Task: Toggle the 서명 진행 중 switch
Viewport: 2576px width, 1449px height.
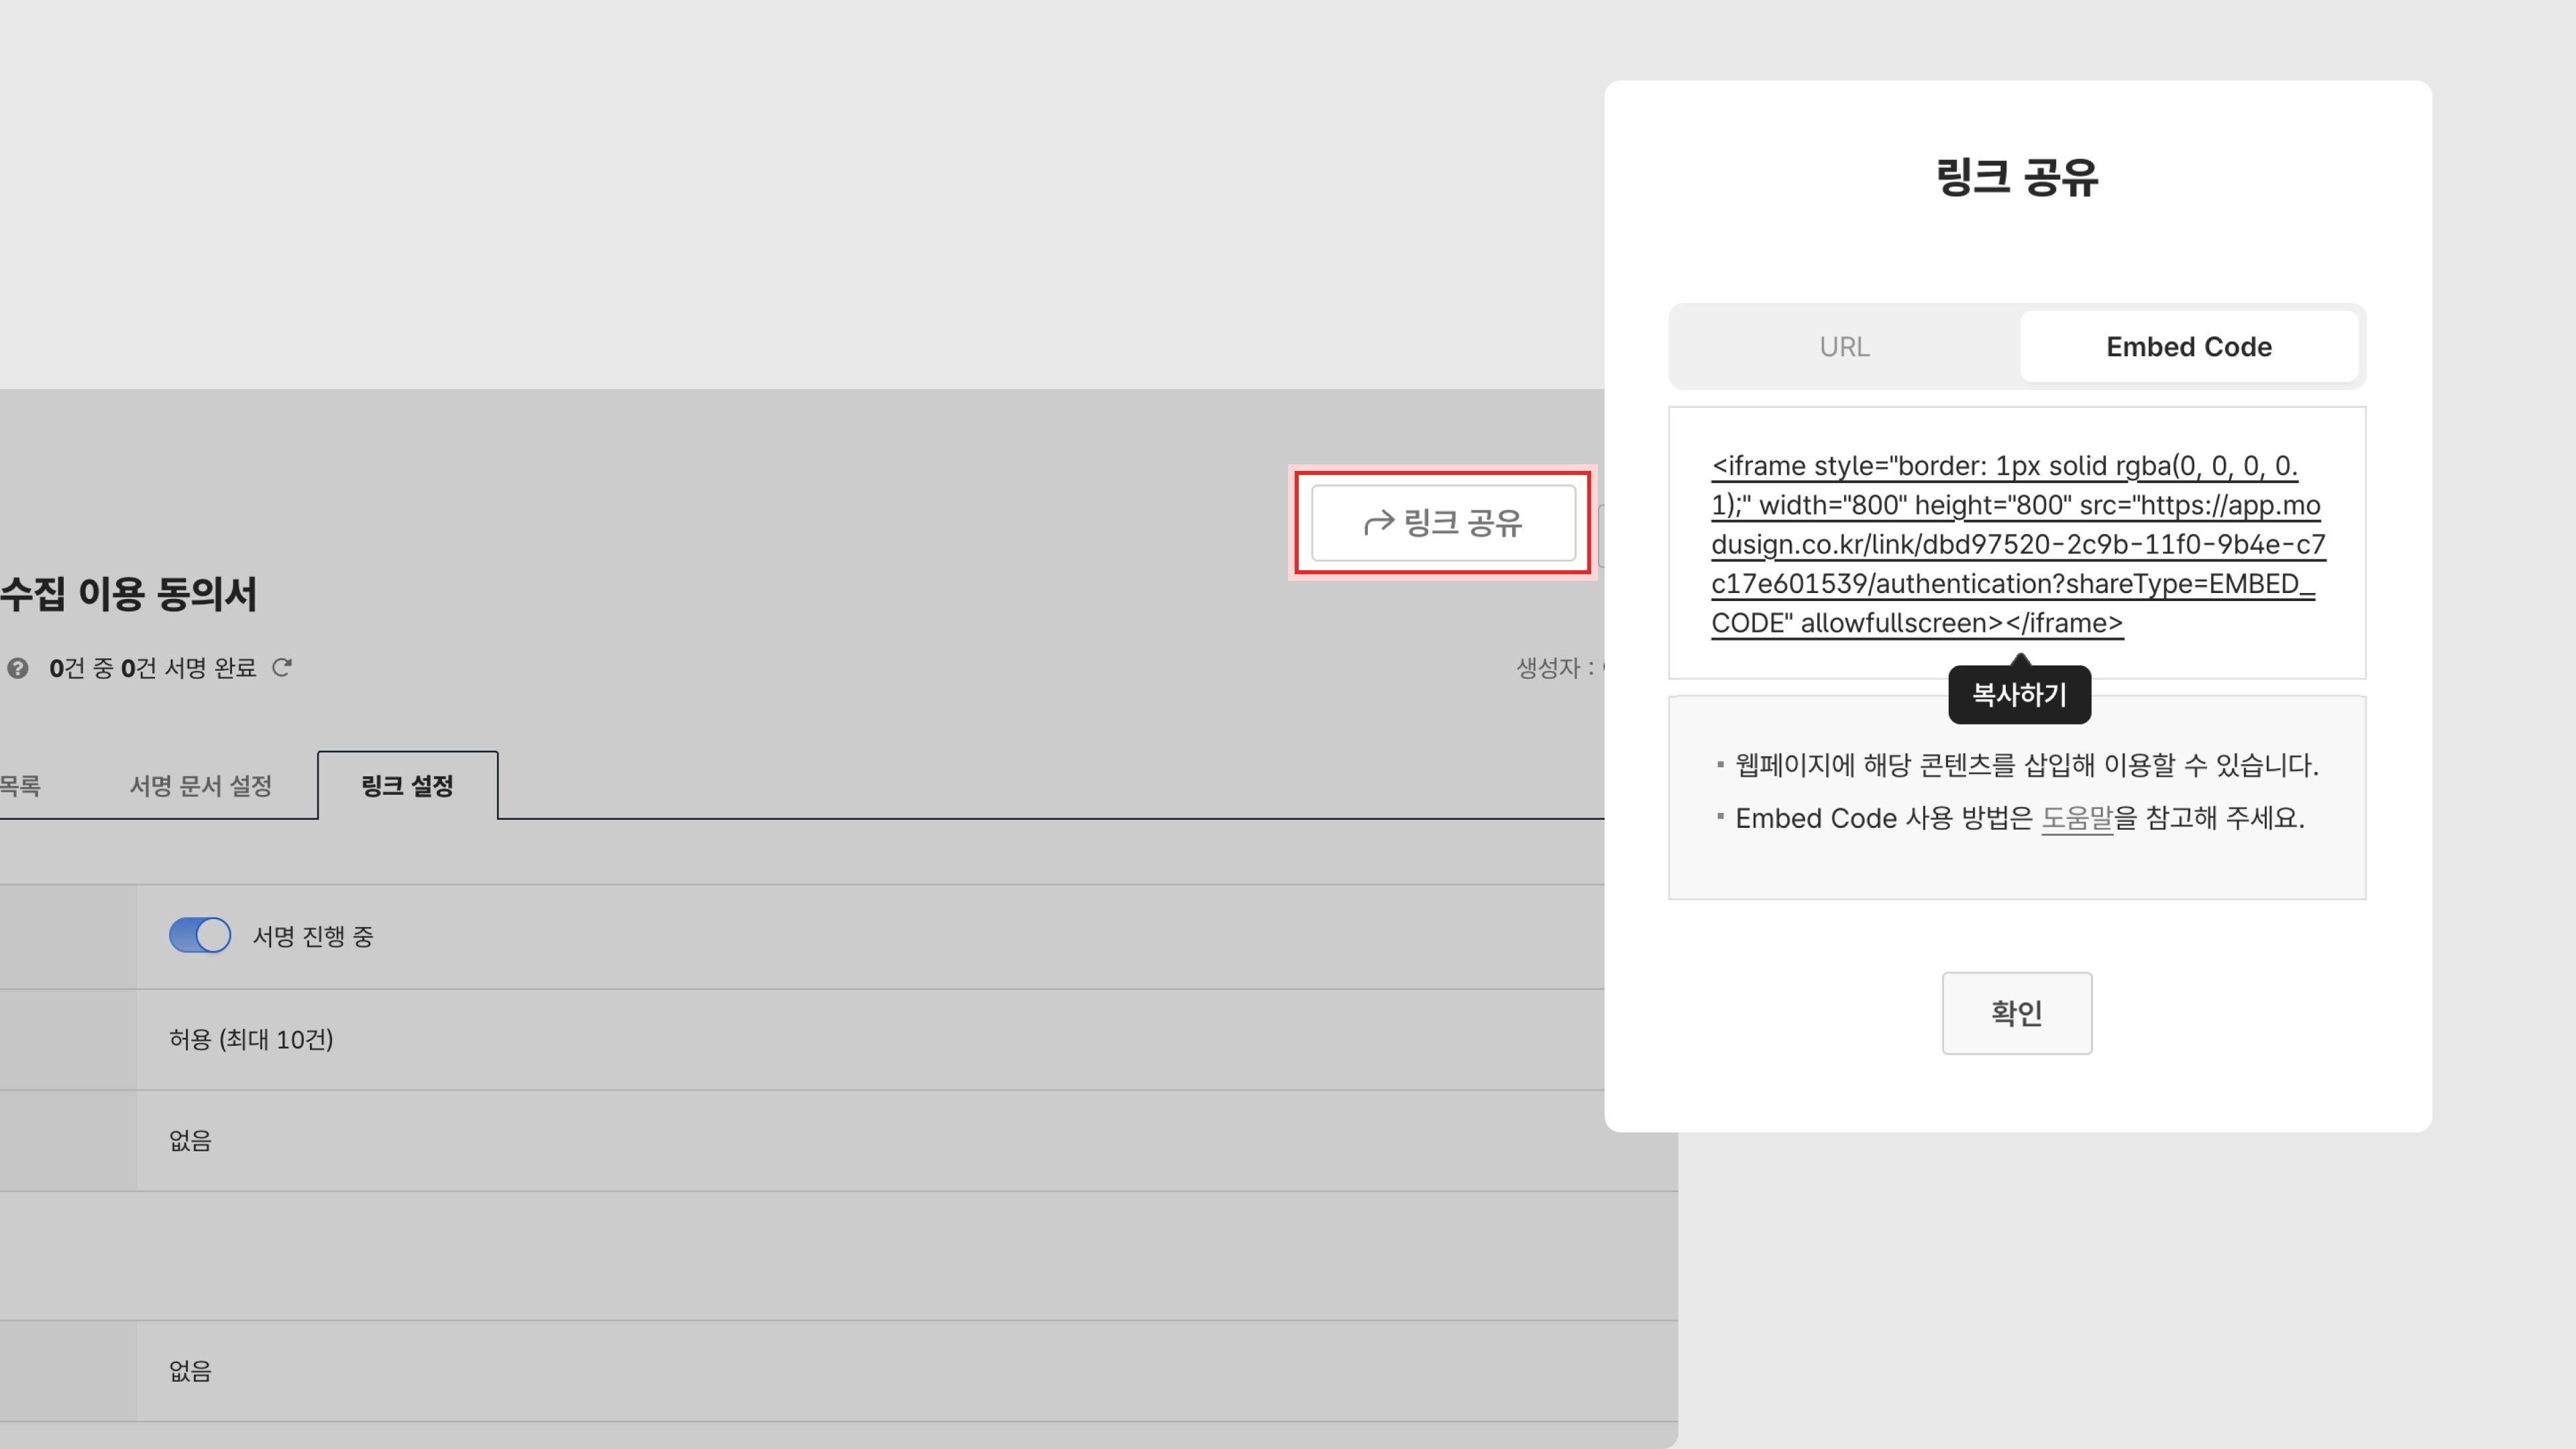Action: [x=200, y=935]
